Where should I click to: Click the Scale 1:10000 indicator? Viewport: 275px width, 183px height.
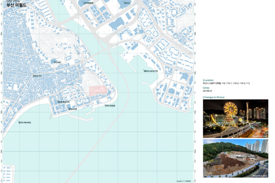pos(184,181)
